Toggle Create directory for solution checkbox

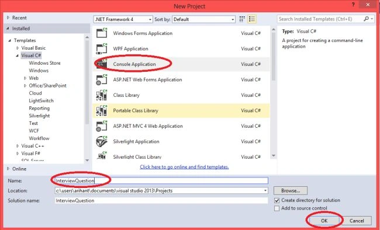tap(277, 200)
